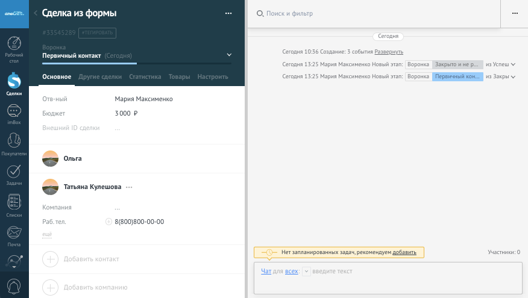
Task: Open three-dot menu next to deal title
Action: pos(228,13)
